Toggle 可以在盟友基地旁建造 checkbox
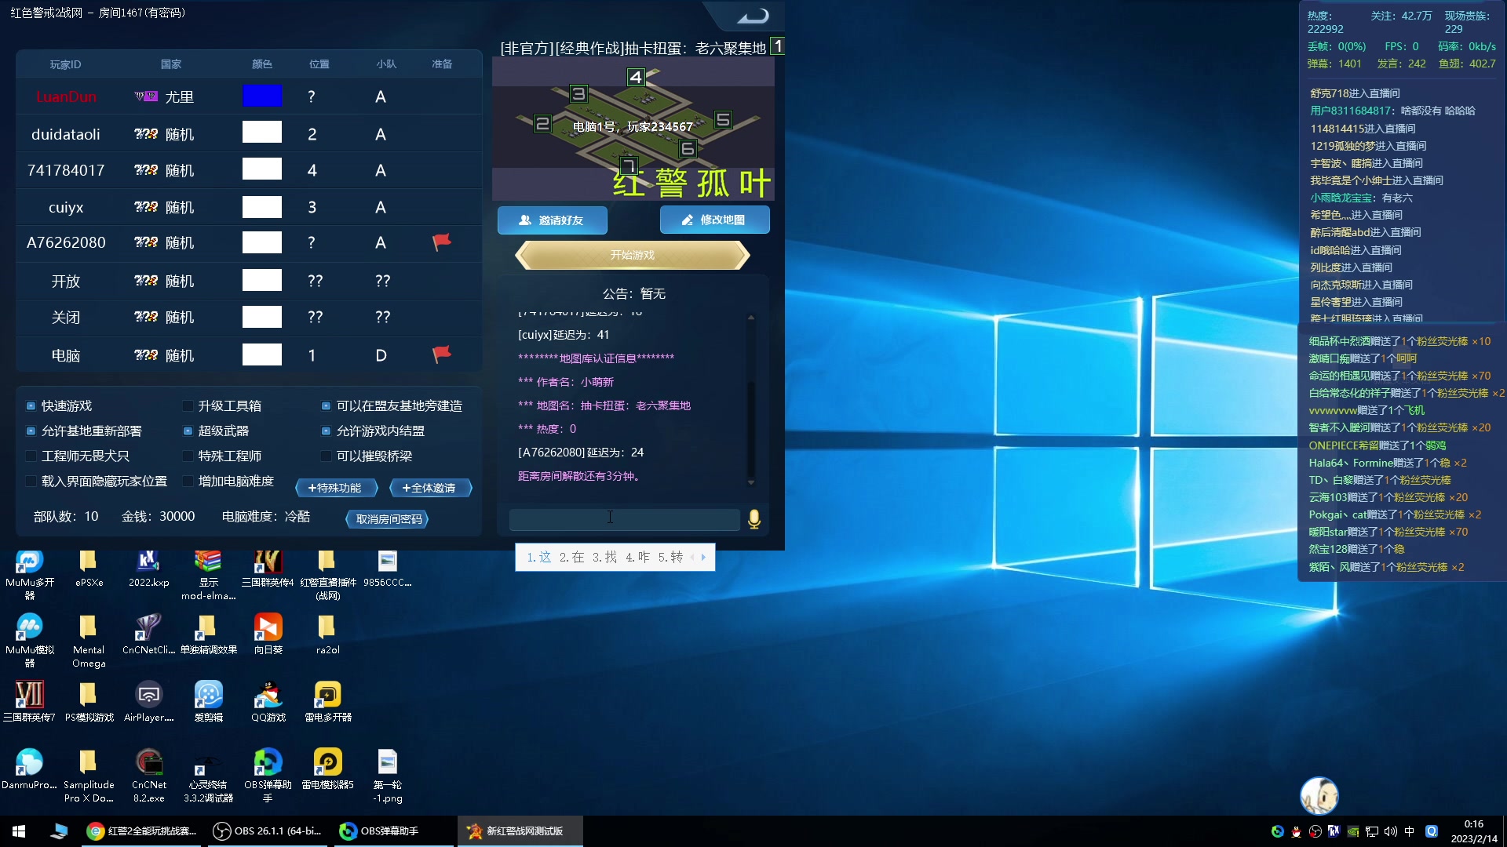 pyautogui.click(x=326, y=406)
